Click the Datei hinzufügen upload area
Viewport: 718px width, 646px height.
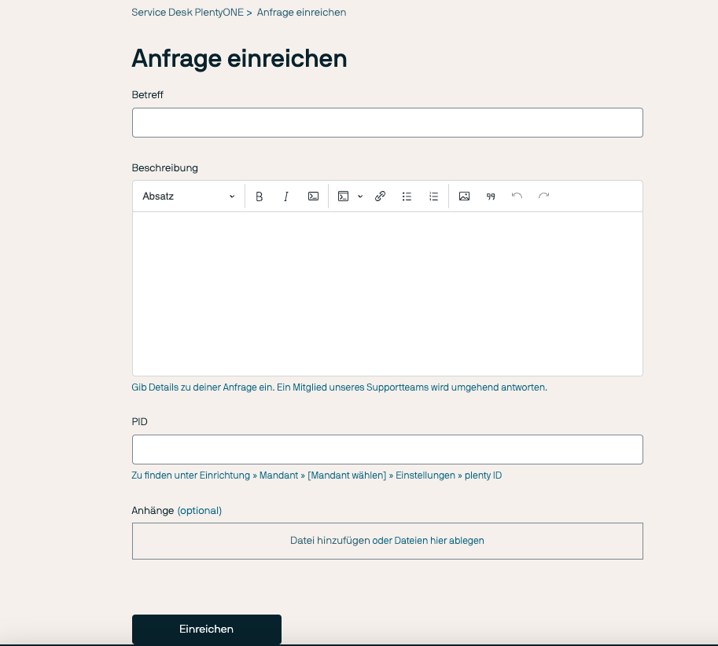pos(387,541)
